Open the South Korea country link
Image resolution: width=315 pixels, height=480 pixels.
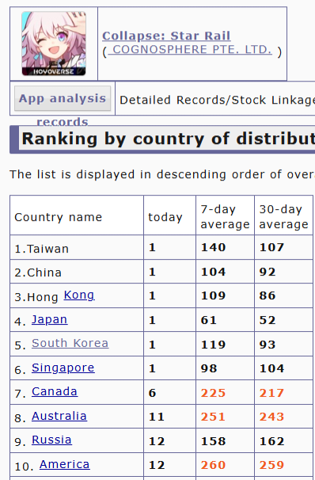coord(70,343)
